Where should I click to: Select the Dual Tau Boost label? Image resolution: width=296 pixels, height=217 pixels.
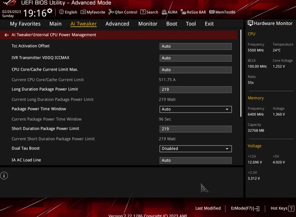(26, 148)
